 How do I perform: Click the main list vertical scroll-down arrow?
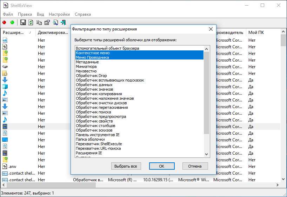[x=283, y=179]
